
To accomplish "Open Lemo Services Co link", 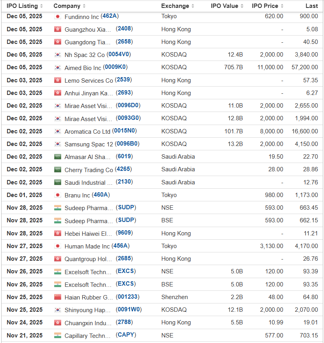I will [x=89, y=80].
